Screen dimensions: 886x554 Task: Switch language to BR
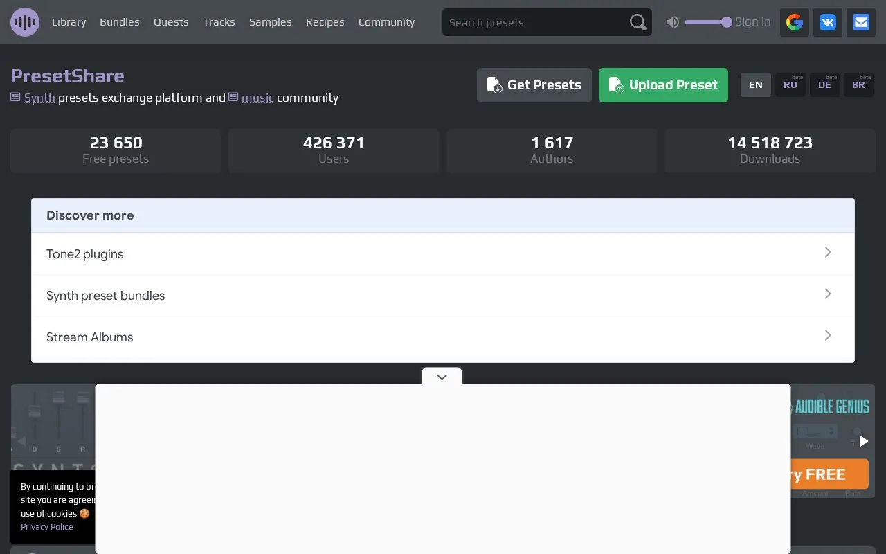pos(858,85)
